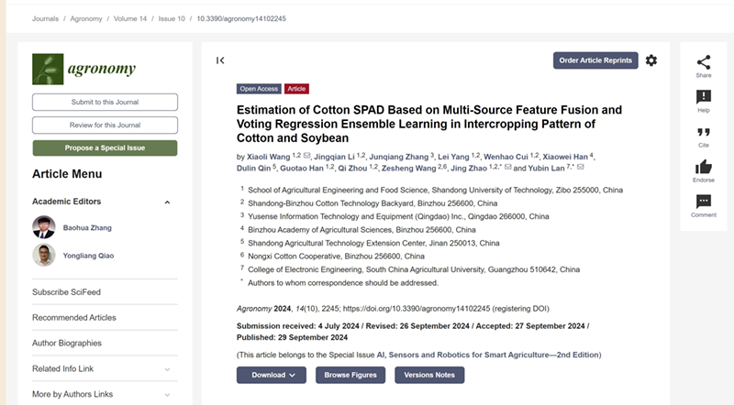Open the Help icon in right sidebar

click(704, 96)
